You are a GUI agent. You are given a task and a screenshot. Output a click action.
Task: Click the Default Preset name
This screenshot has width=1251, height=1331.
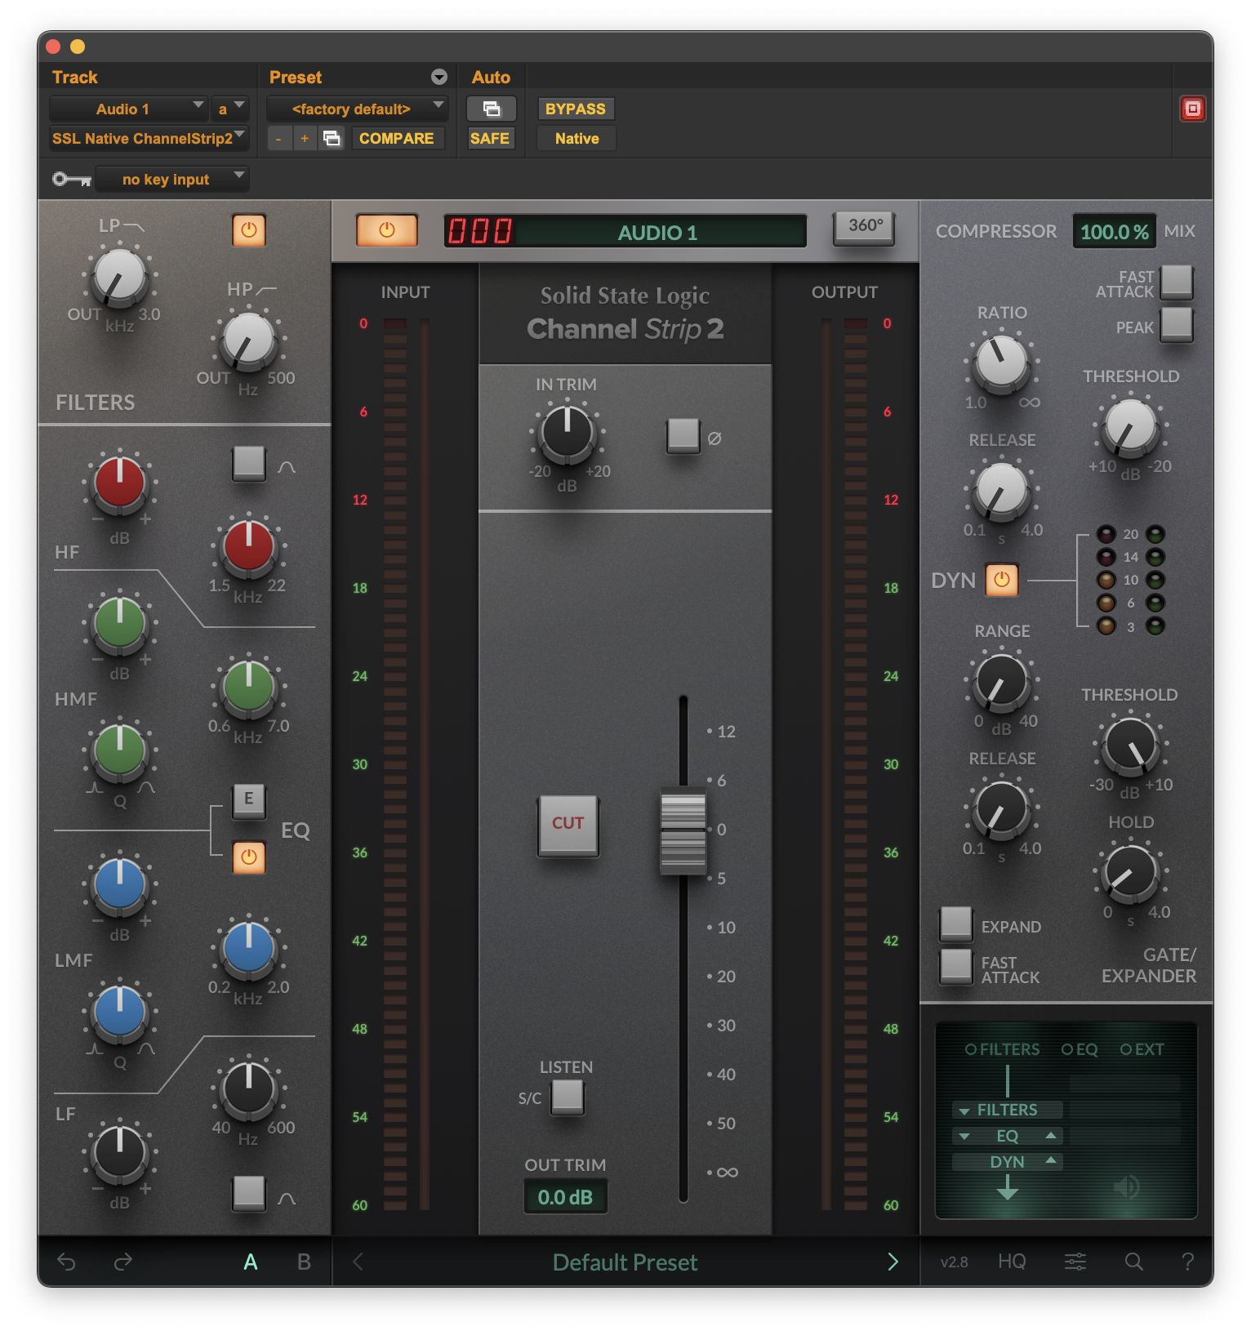click(625, 1262)
